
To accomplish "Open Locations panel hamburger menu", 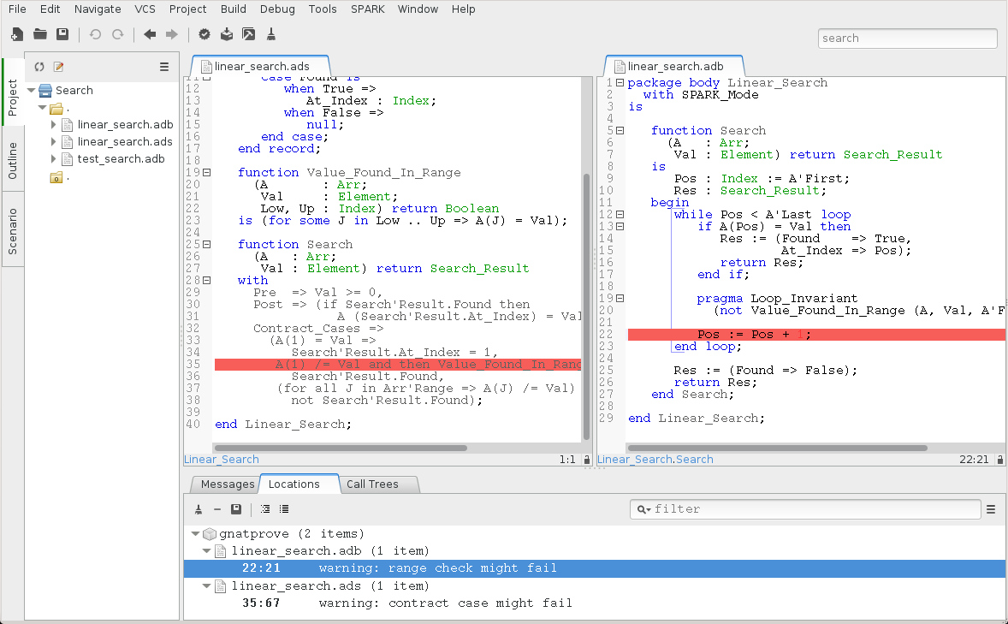I will coord(991,508).
